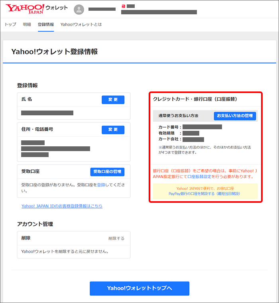279x303 pixels.
Task: Click 変更 button beside 住所・電話番号
Action: pos(113,130)
